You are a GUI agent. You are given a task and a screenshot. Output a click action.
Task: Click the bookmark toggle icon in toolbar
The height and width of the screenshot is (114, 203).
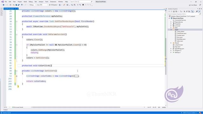83,5
